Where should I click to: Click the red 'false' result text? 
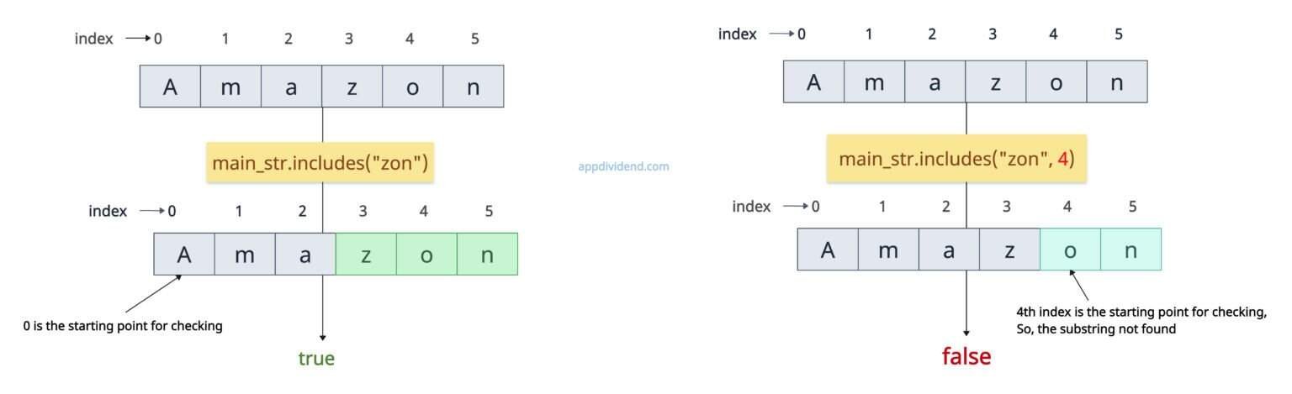(x=966, y=356)
